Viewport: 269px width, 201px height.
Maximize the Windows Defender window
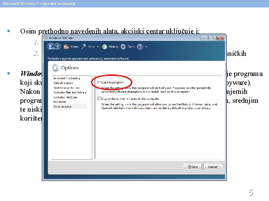click(x=212, y=38)
